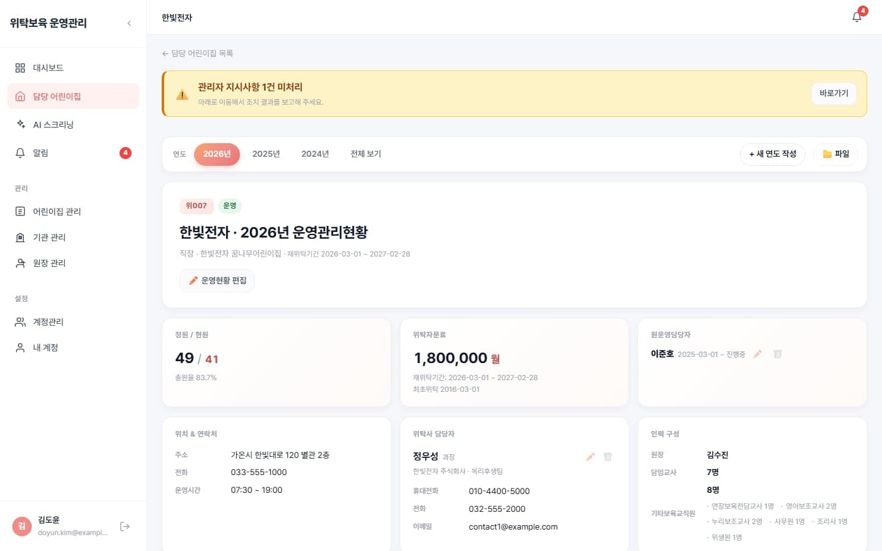Delete 정우성 contact with trash icon

click(608, 457)
